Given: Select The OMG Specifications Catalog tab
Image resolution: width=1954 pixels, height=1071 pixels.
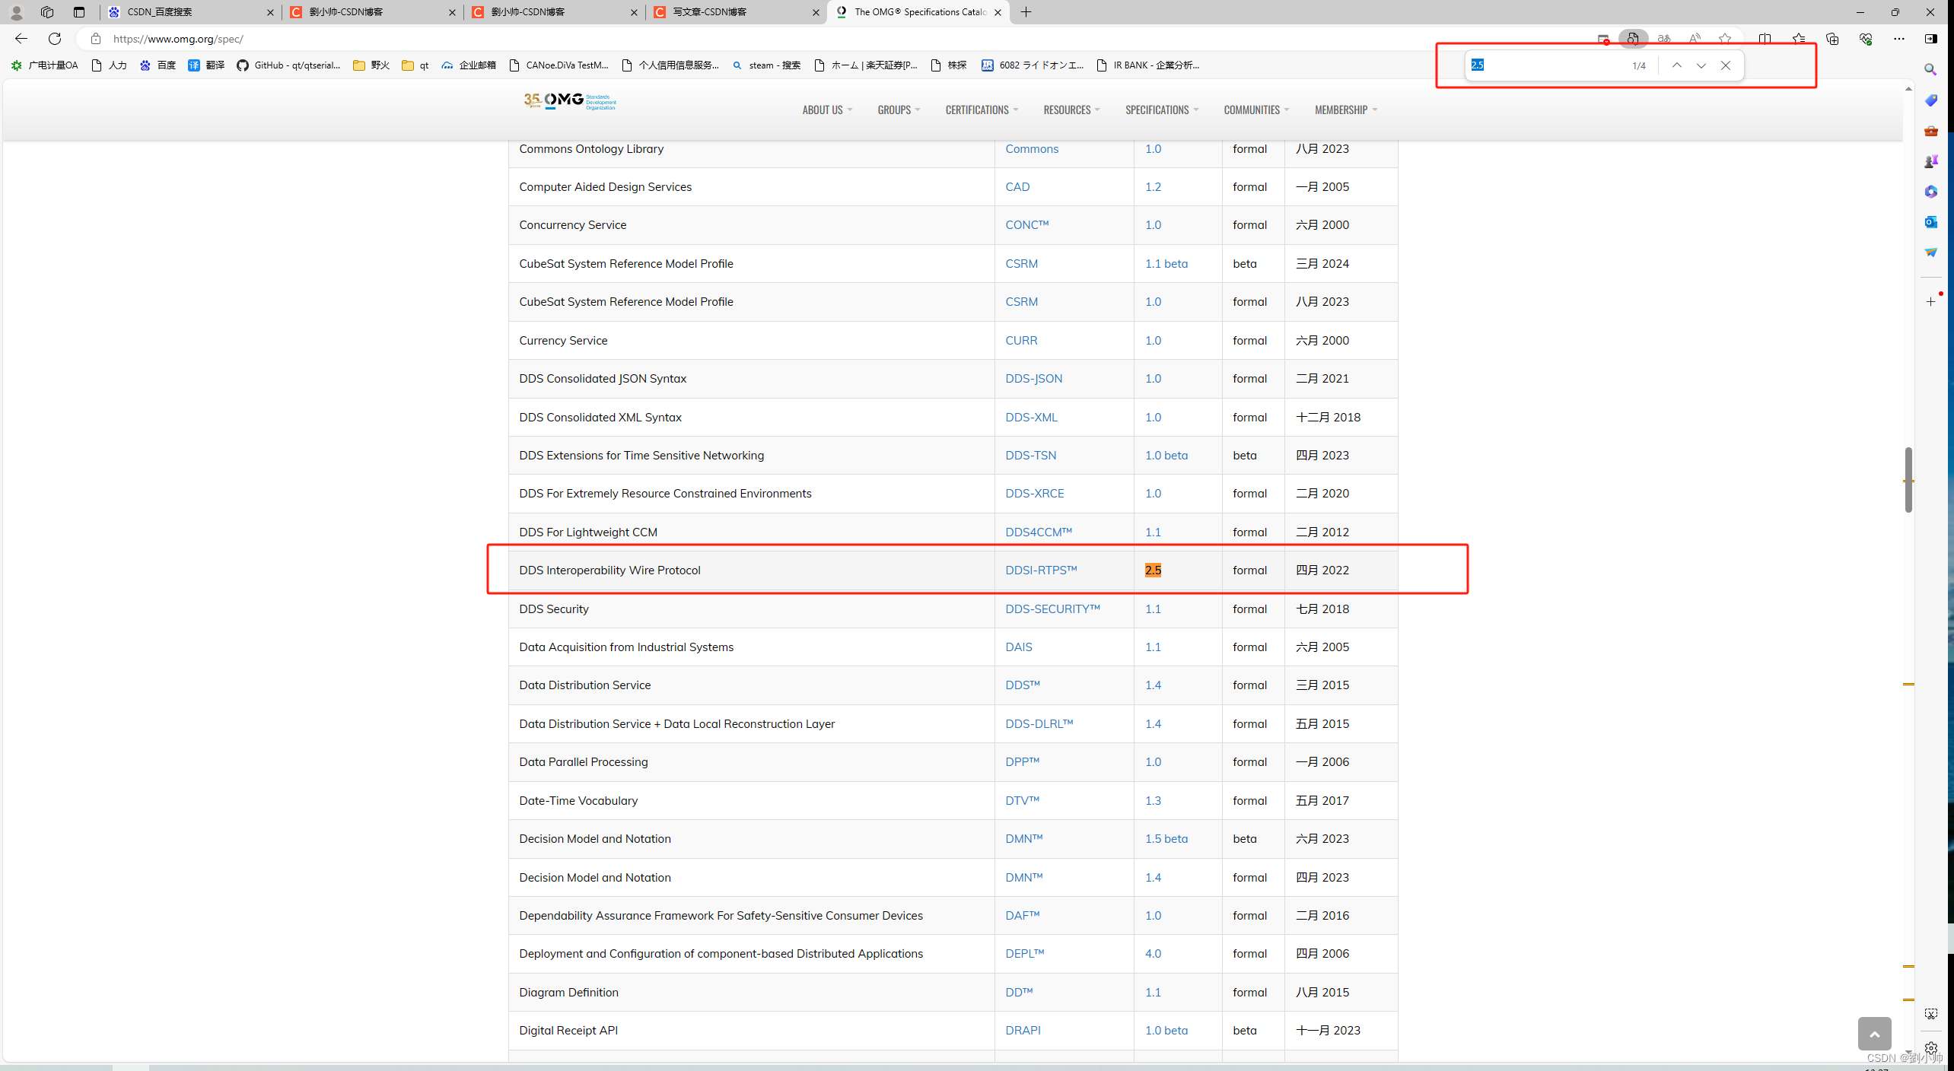Looking at the screenshot, I should pyautogui.click(x=918, y=12).
